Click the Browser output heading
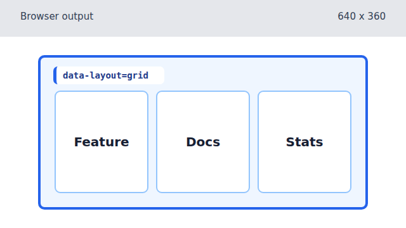Image resolution: width=406 pixels, height=228 pixels. (56, 16)
